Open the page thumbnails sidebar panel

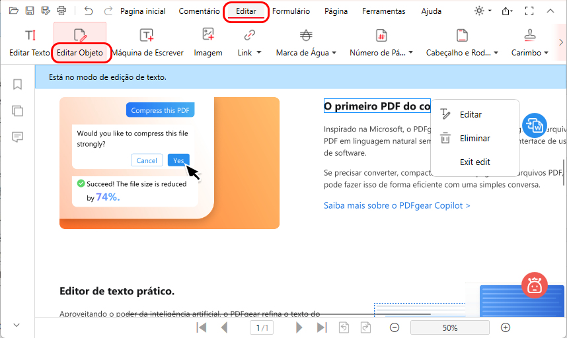click(x=17, y=110)
